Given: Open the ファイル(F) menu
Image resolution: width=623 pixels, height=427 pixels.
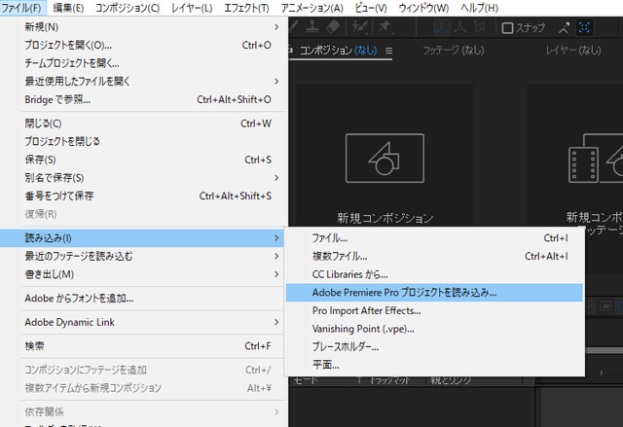Looking at the screenshot, I should point(21,8).
